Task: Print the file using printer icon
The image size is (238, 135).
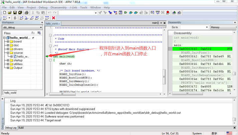Action: 27,13
